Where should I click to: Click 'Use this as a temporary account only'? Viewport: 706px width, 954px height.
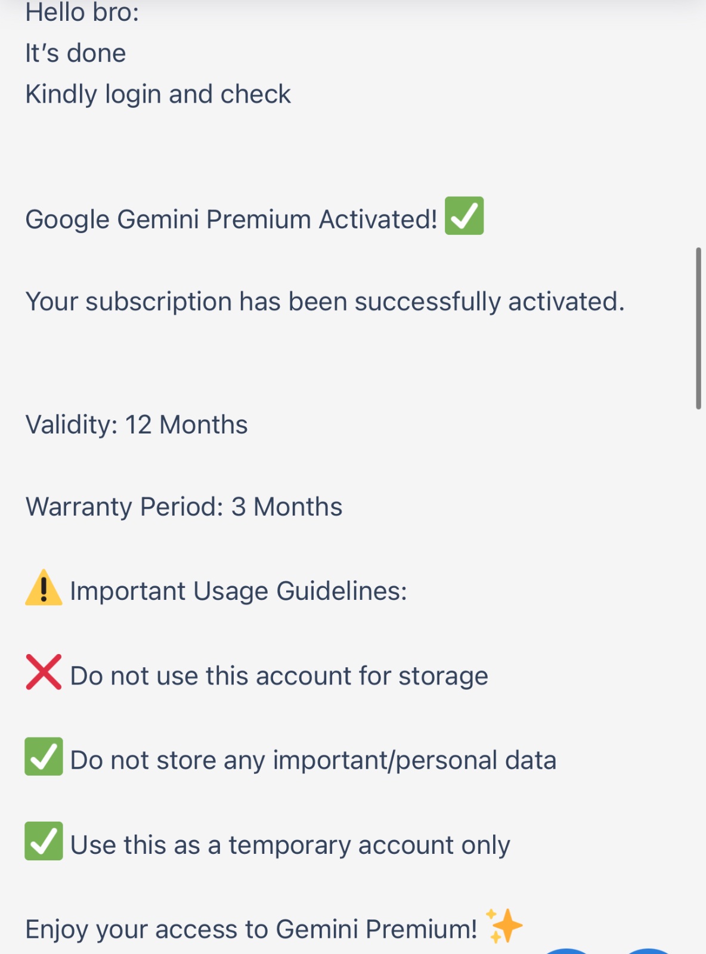290,845
